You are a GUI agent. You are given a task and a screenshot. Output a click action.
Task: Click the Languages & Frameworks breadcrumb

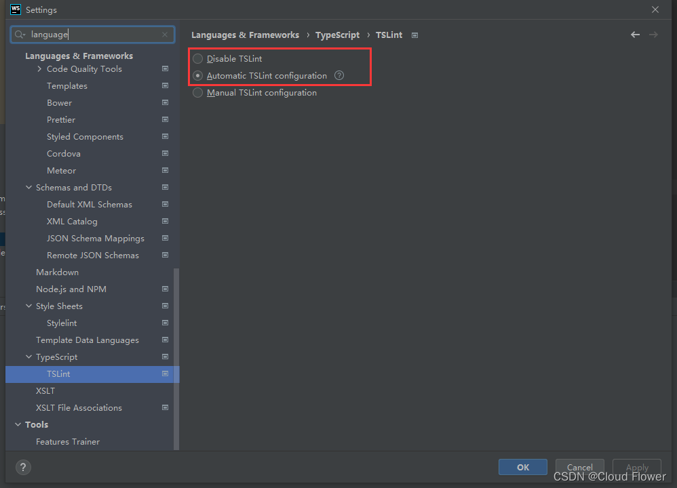pos(245,35)
